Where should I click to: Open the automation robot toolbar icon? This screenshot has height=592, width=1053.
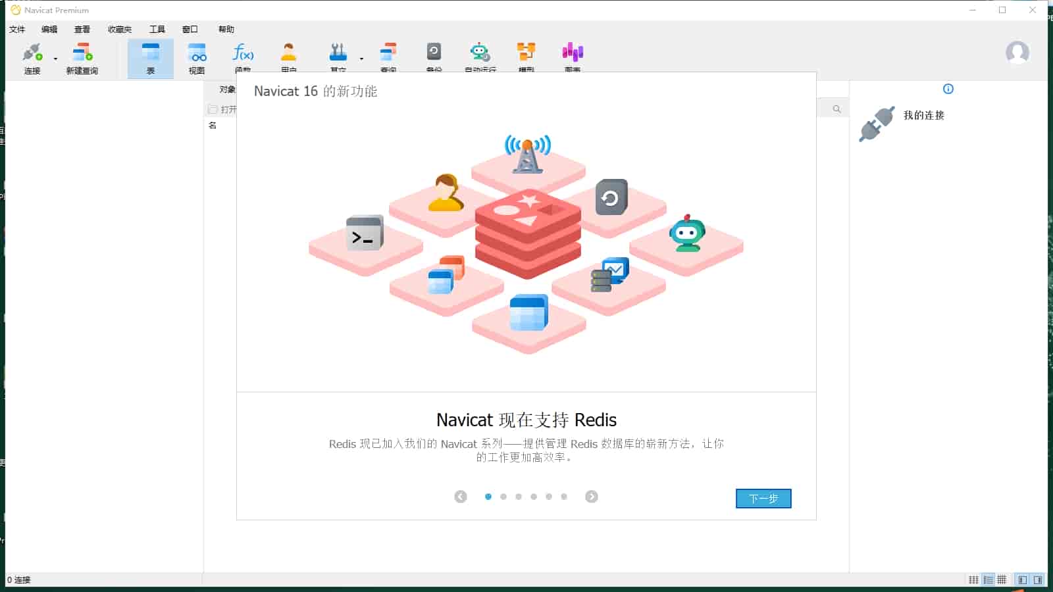tap(480, 55)
